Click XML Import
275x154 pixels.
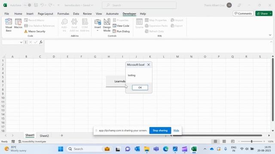(177, 20)
